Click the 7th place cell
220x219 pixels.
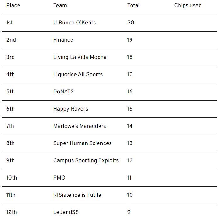point(10,126)
